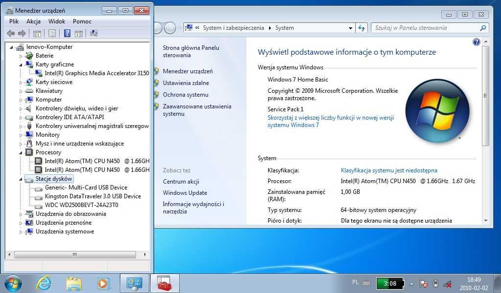Collapse the lenovo-Komputer root node

click(12, 47)
